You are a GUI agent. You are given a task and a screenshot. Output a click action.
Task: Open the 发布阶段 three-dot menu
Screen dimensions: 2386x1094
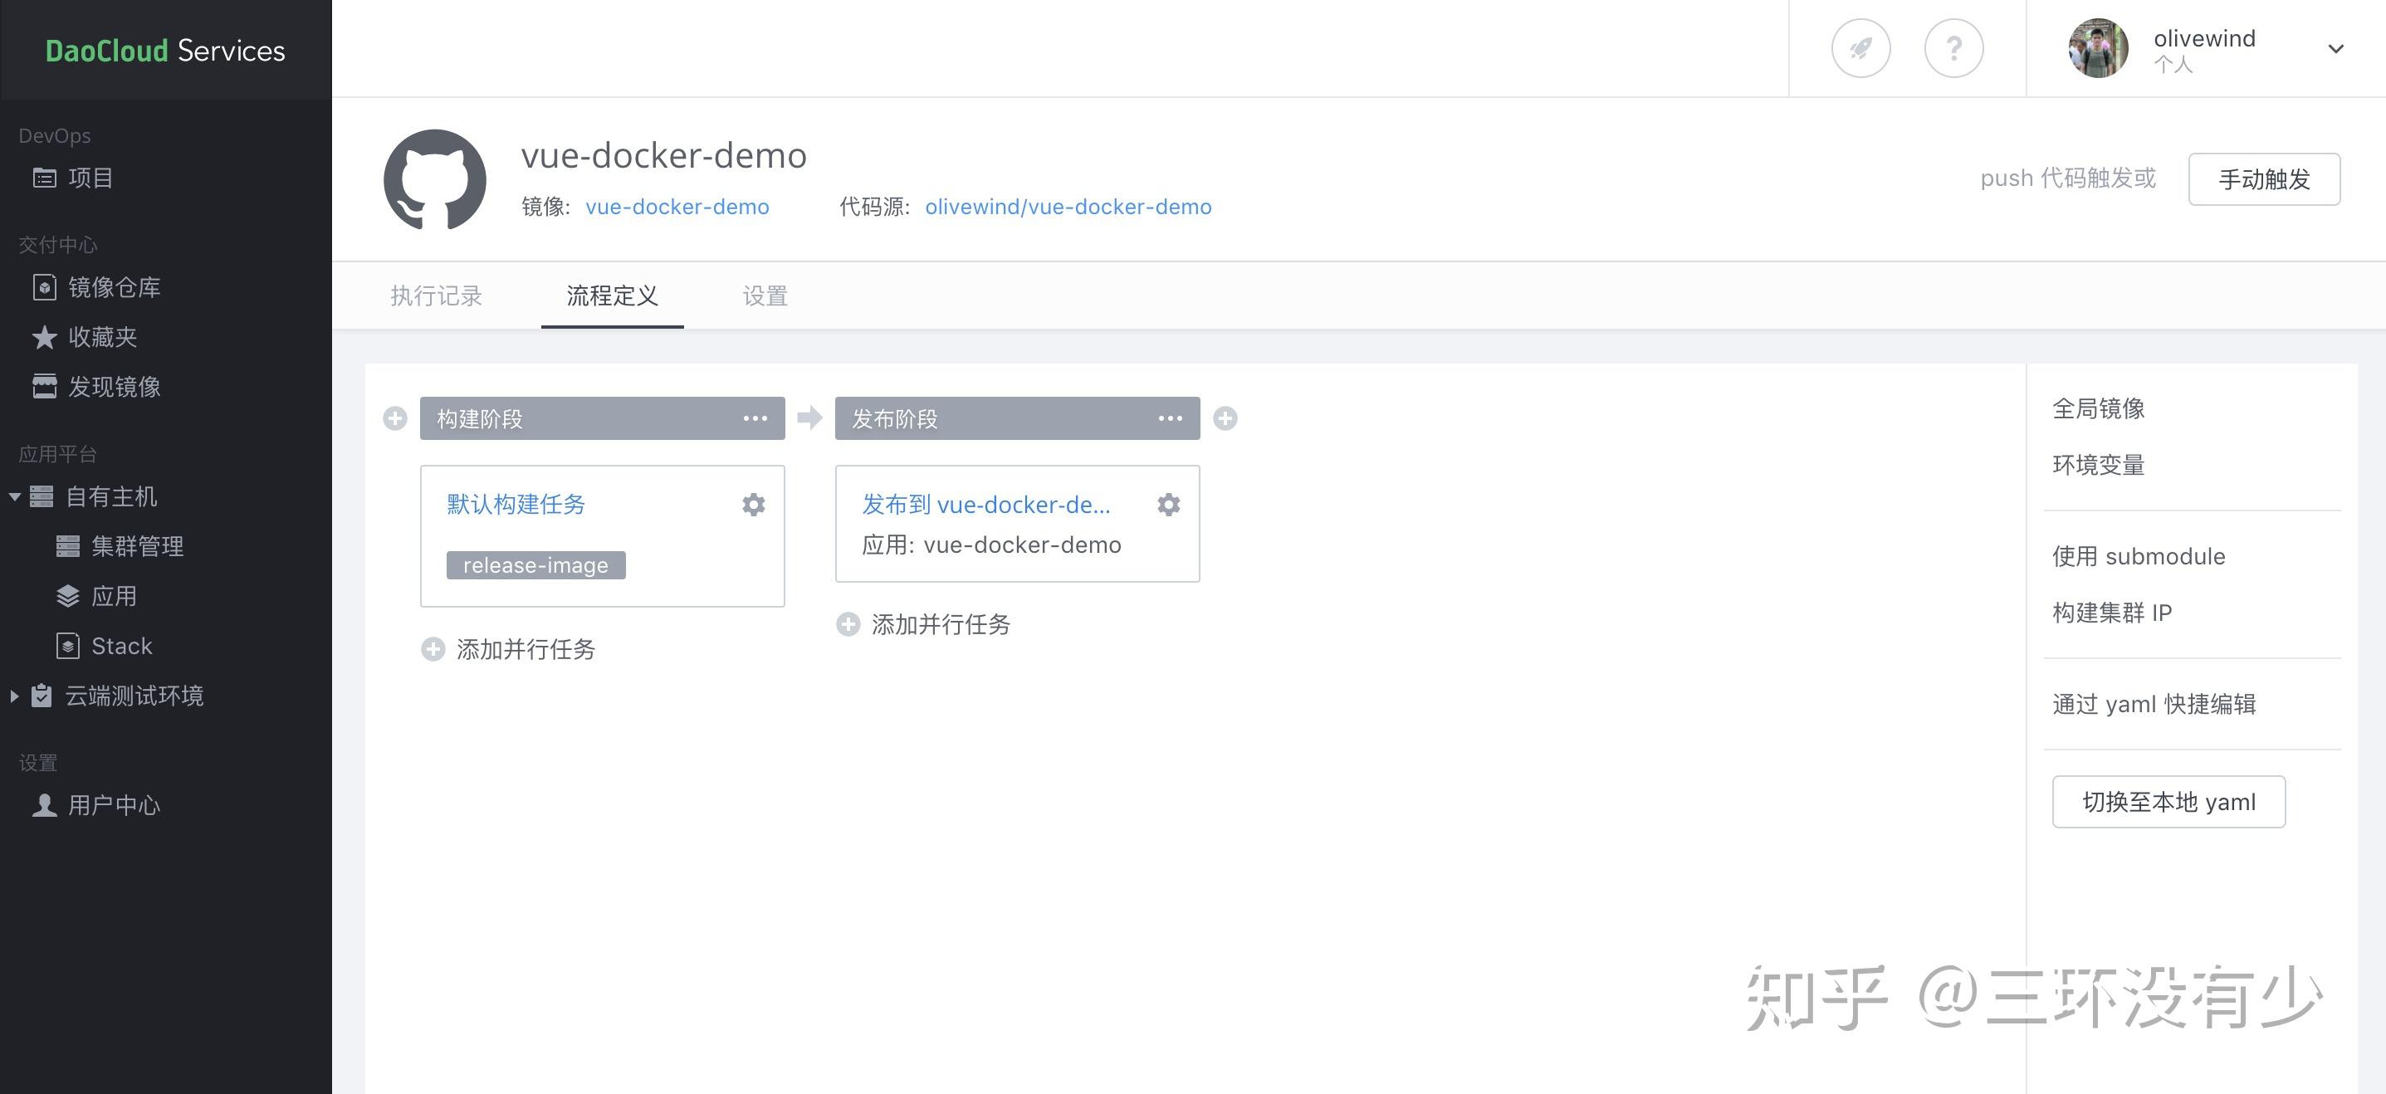click(1170, 418)
